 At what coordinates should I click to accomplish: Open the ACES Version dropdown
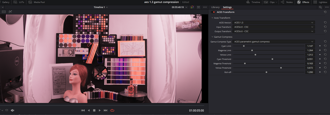274,23
